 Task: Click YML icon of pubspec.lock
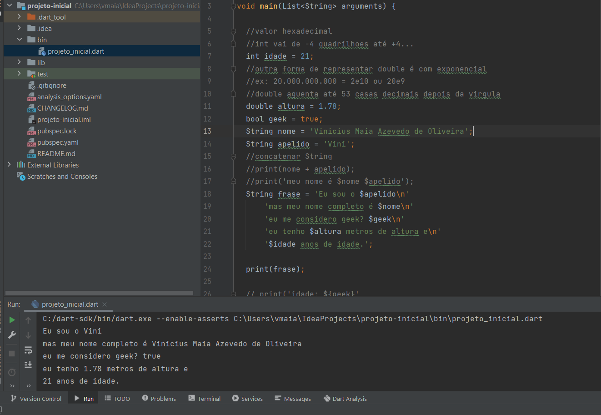(31, 131)
